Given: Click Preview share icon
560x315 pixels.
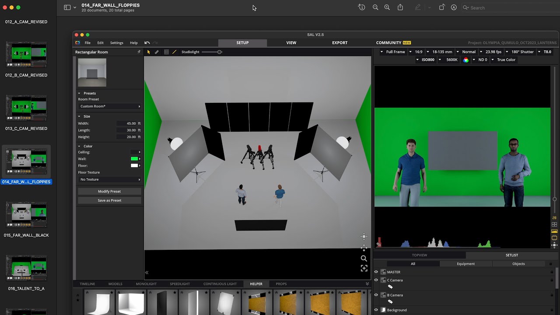Looking at the screenshot, I should 400,7.
